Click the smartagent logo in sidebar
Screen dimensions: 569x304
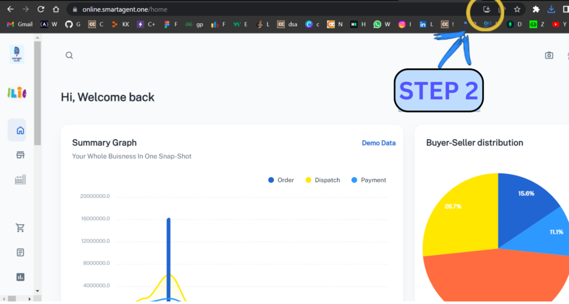[x=17, y=54]
